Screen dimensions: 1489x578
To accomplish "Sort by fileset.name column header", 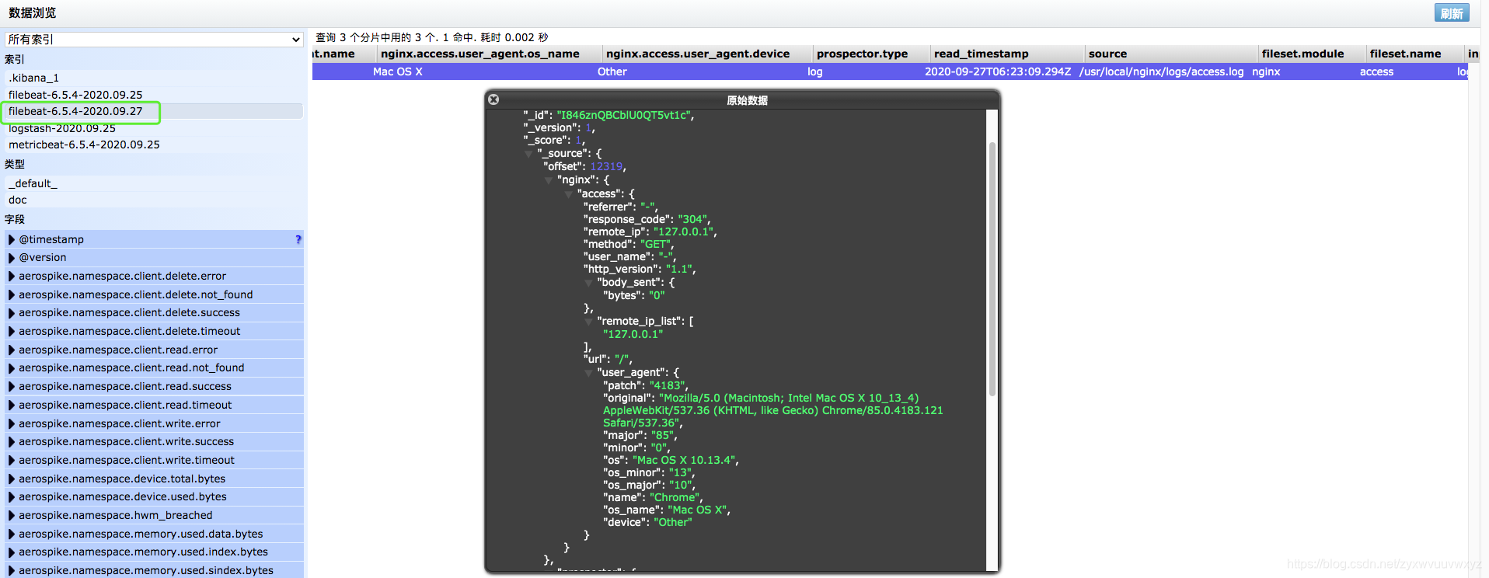I will (1414, 54).
